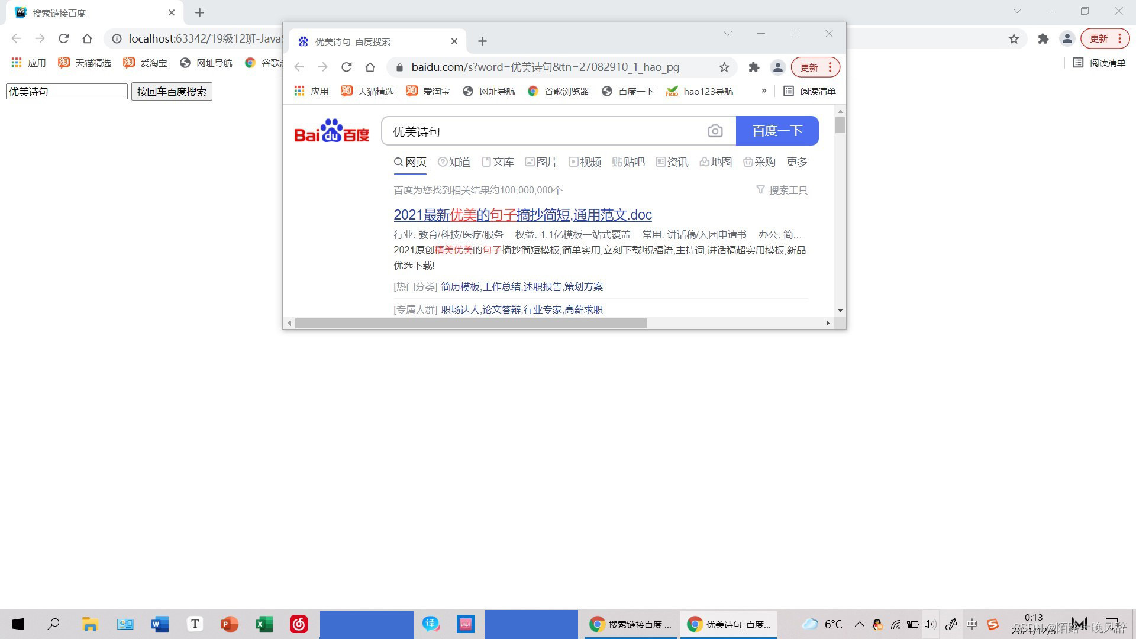Click the Baidu logo
The image size is (1136, 639).
pyautogui.click(x=331, y=131)
